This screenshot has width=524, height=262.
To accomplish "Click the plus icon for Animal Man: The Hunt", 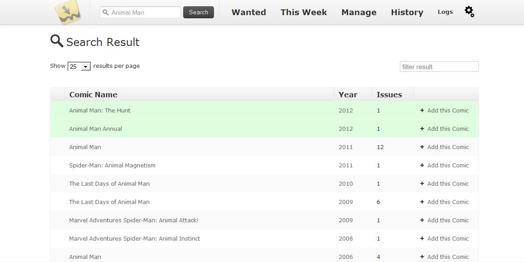I will coord(422,111).
